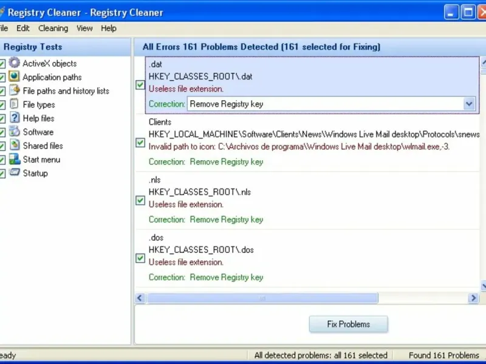Open the Help menu
Screen dimensions: 486x364
point(109,28)
